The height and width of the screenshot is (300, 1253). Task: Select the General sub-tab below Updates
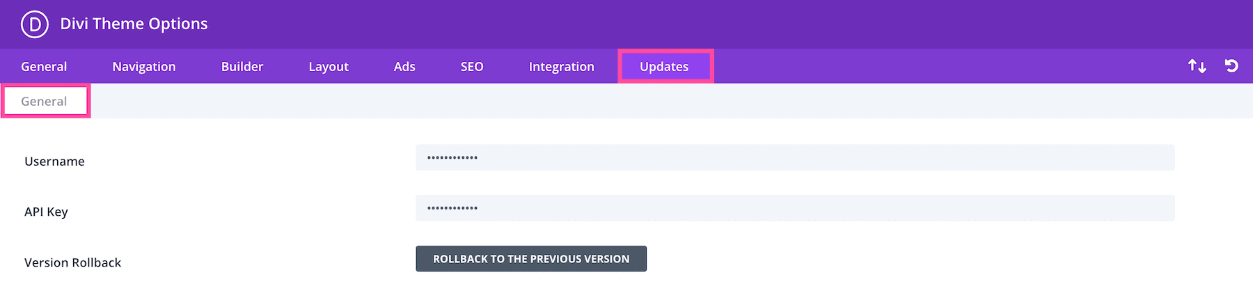(45, 102)
